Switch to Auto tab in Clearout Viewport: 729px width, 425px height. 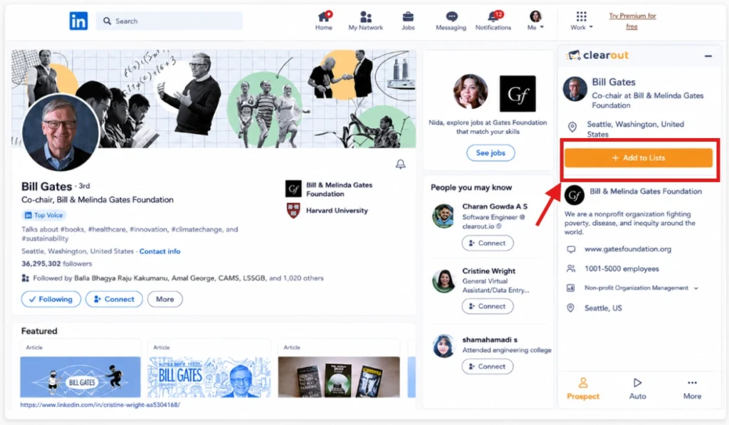coord(637,389)
